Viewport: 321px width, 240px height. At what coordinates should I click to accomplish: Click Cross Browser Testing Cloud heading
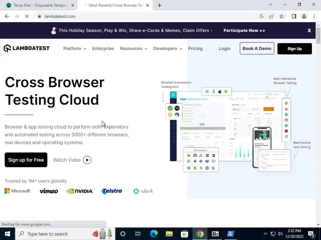(x=55, y=91)
